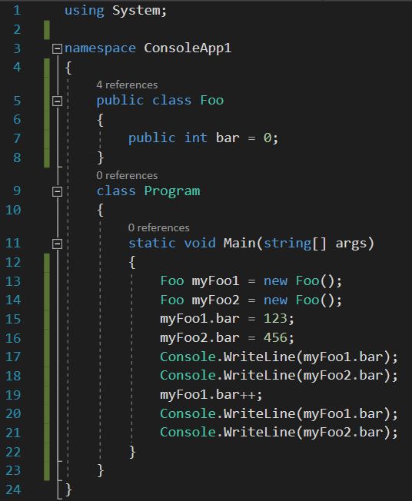The image size is (412, 501).
Task: Click 'public int bar = 0;' field line
Action: tap(204, 138)
